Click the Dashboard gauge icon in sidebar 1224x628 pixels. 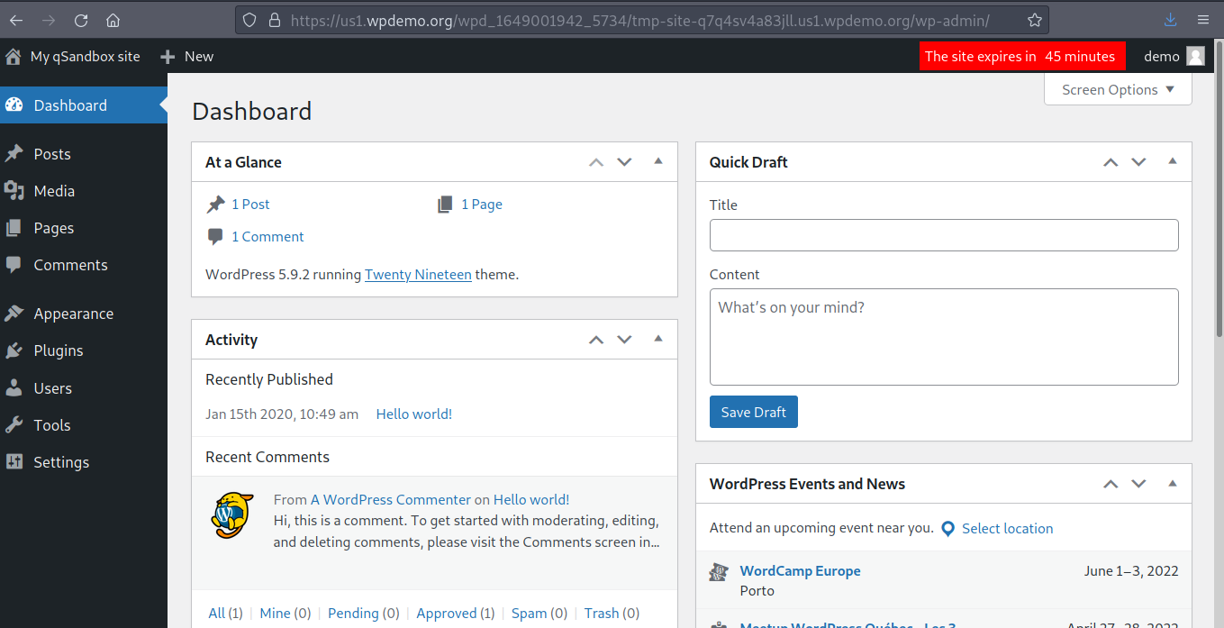[x=14, y=105]
